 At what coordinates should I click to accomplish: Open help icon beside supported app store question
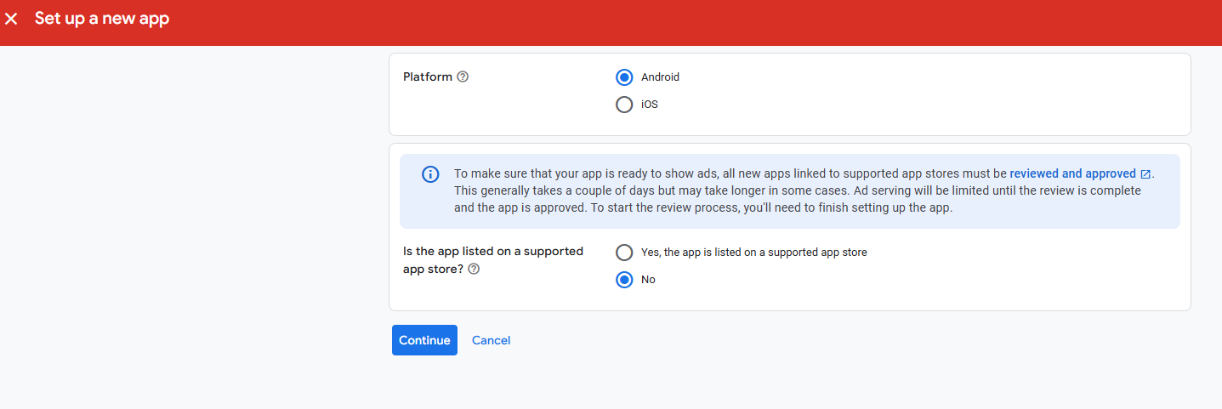pyautogui.click(x=474, y=269)
